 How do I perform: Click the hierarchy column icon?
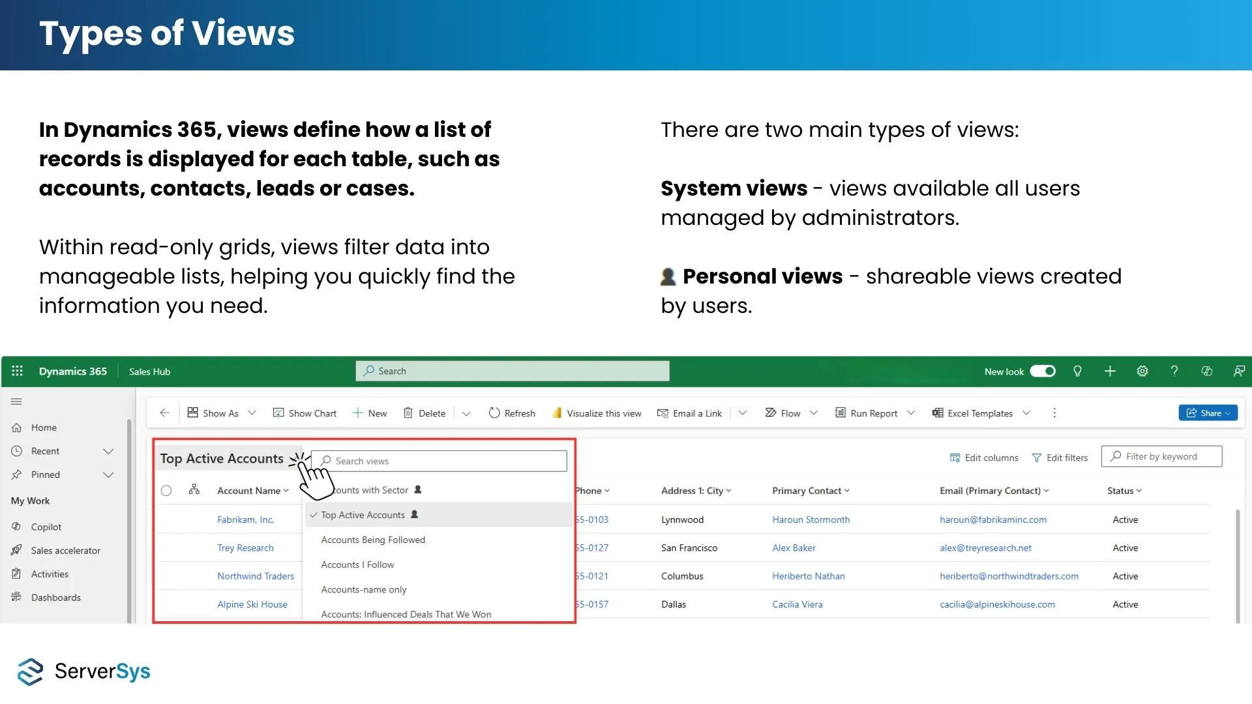click(194, 490)
